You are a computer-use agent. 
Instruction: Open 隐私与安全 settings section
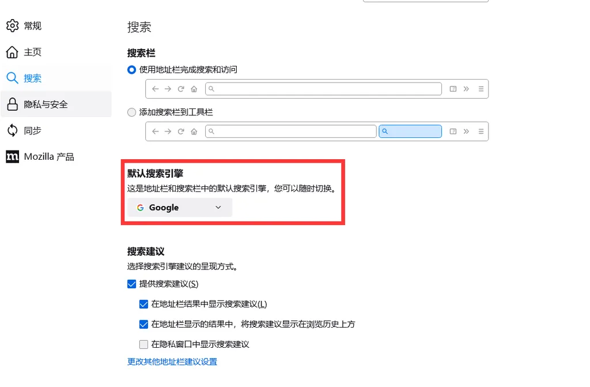[56, 104]
